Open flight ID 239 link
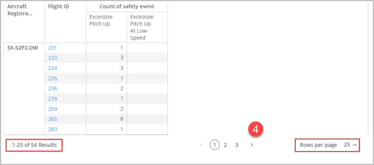 53,99
